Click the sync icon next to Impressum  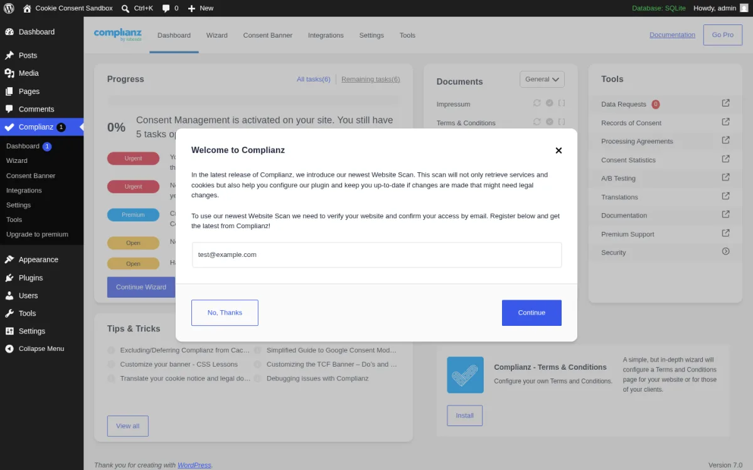[537, 103]
